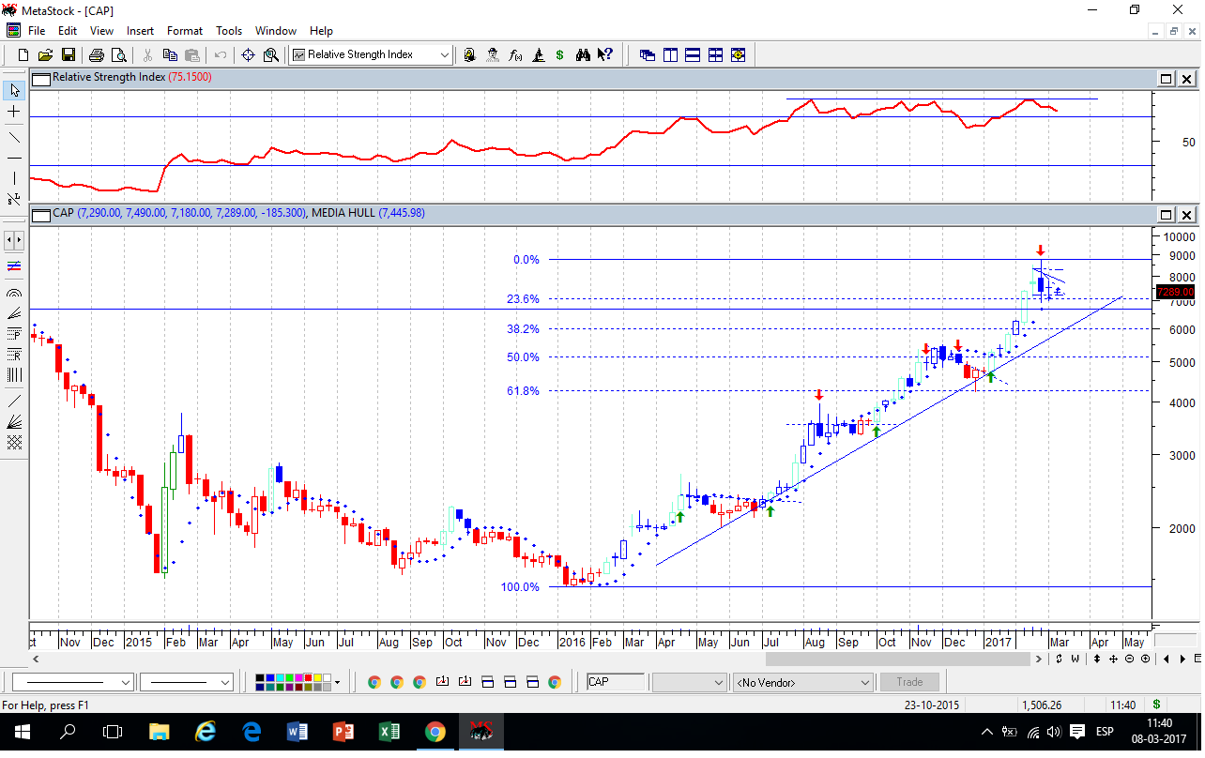This screenshot has width=1205, height=758.
Task: Click the CAP symbol input field
Action: 616,682
